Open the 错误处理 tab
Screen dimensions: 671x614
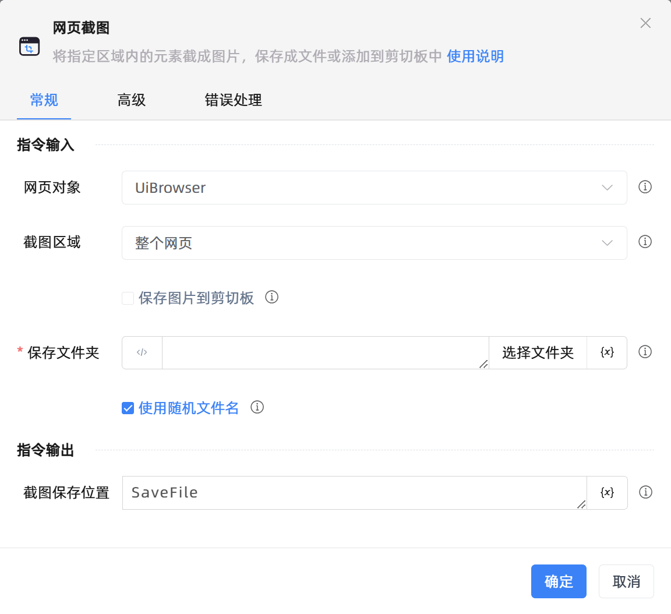click(x=234, y=100)
